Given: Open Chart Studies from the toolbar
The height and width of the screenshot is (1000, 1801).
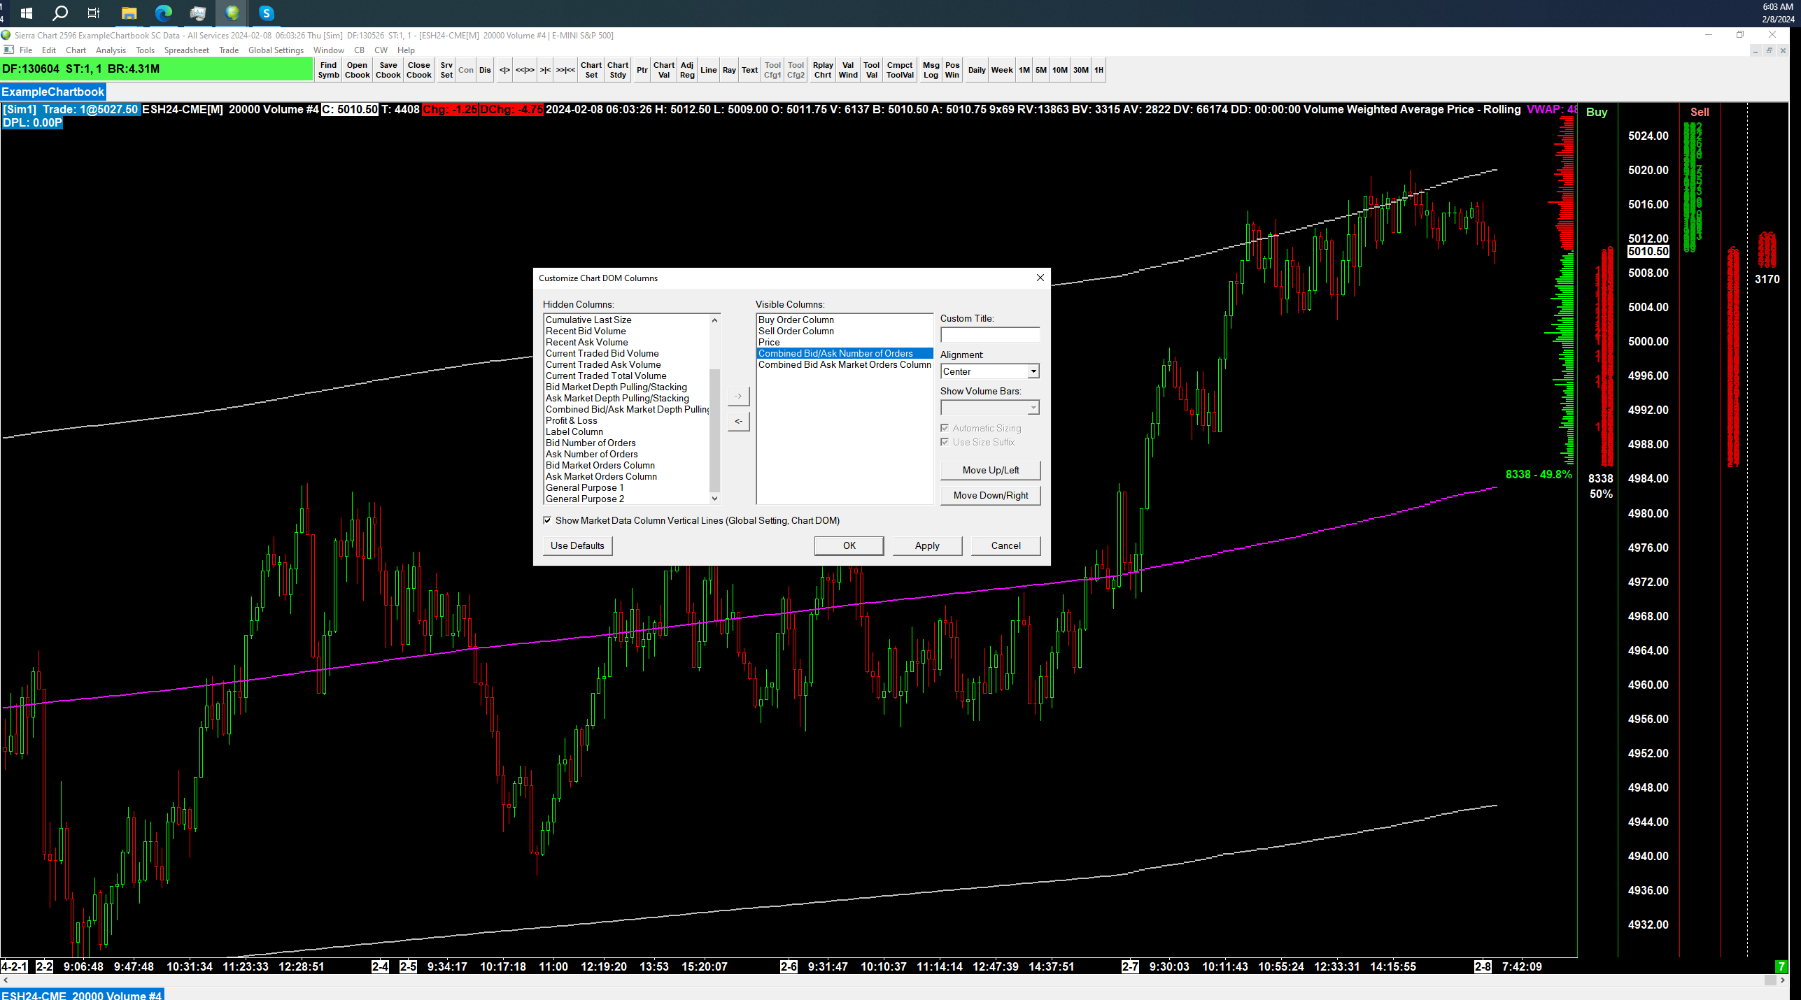Looking at the screenshot, I should pyautogui.click(x=617, y=70).
